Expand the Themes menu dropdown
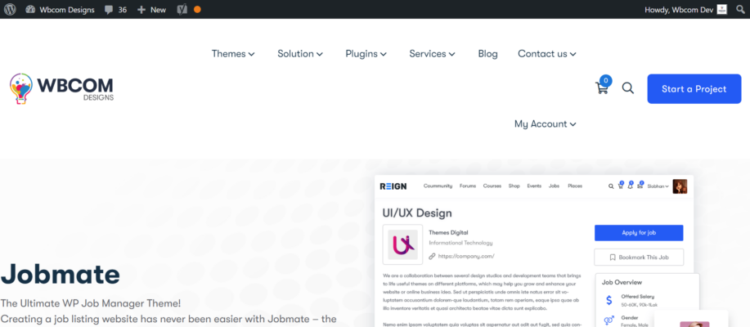This screenshot has width=750, height=327. click(x=233, y=54)
